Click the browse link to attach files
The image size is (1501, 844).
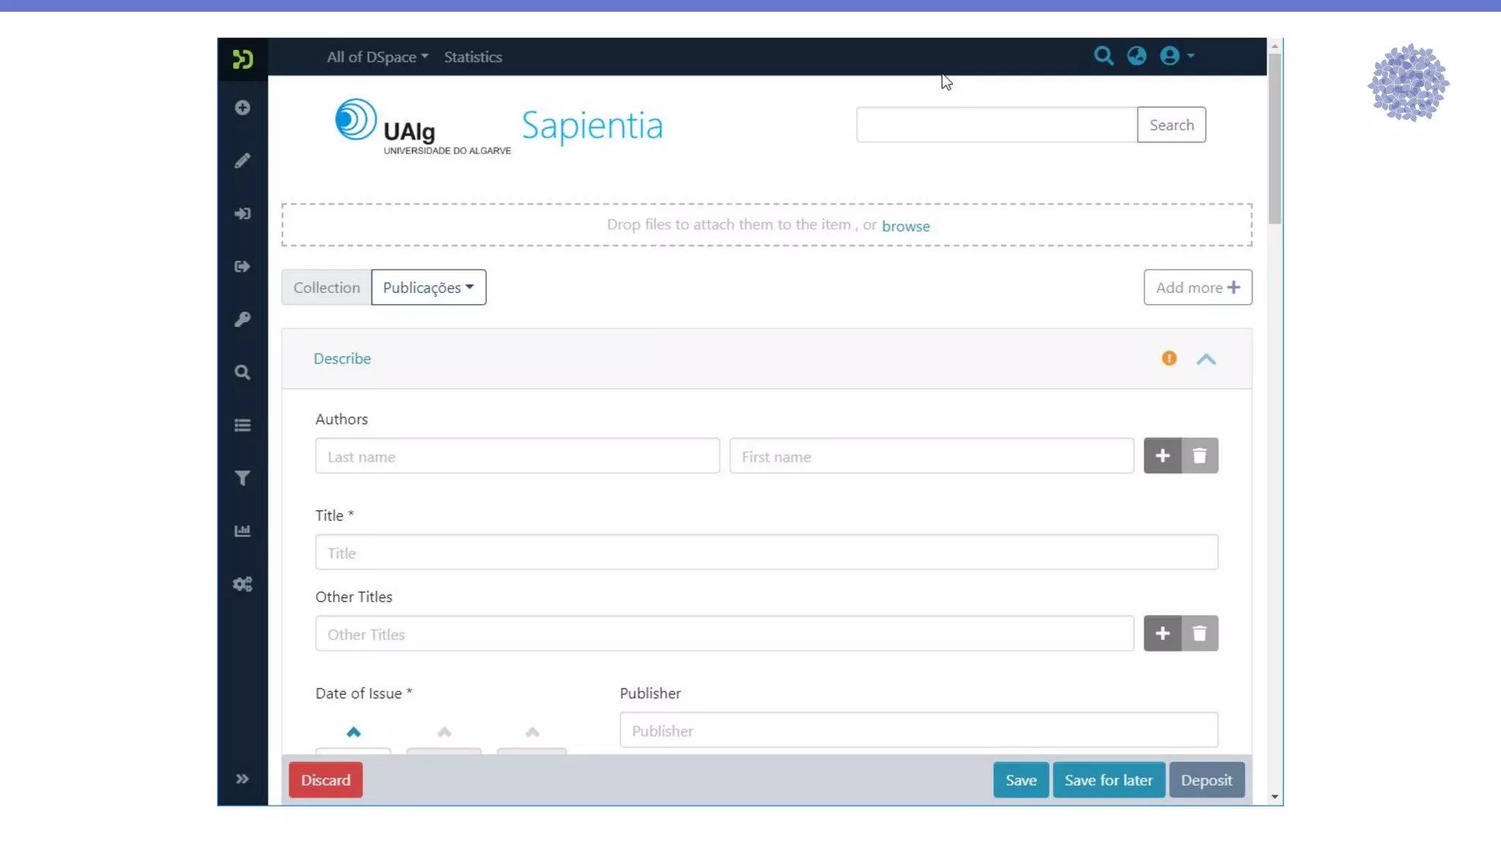pos(905,226)
